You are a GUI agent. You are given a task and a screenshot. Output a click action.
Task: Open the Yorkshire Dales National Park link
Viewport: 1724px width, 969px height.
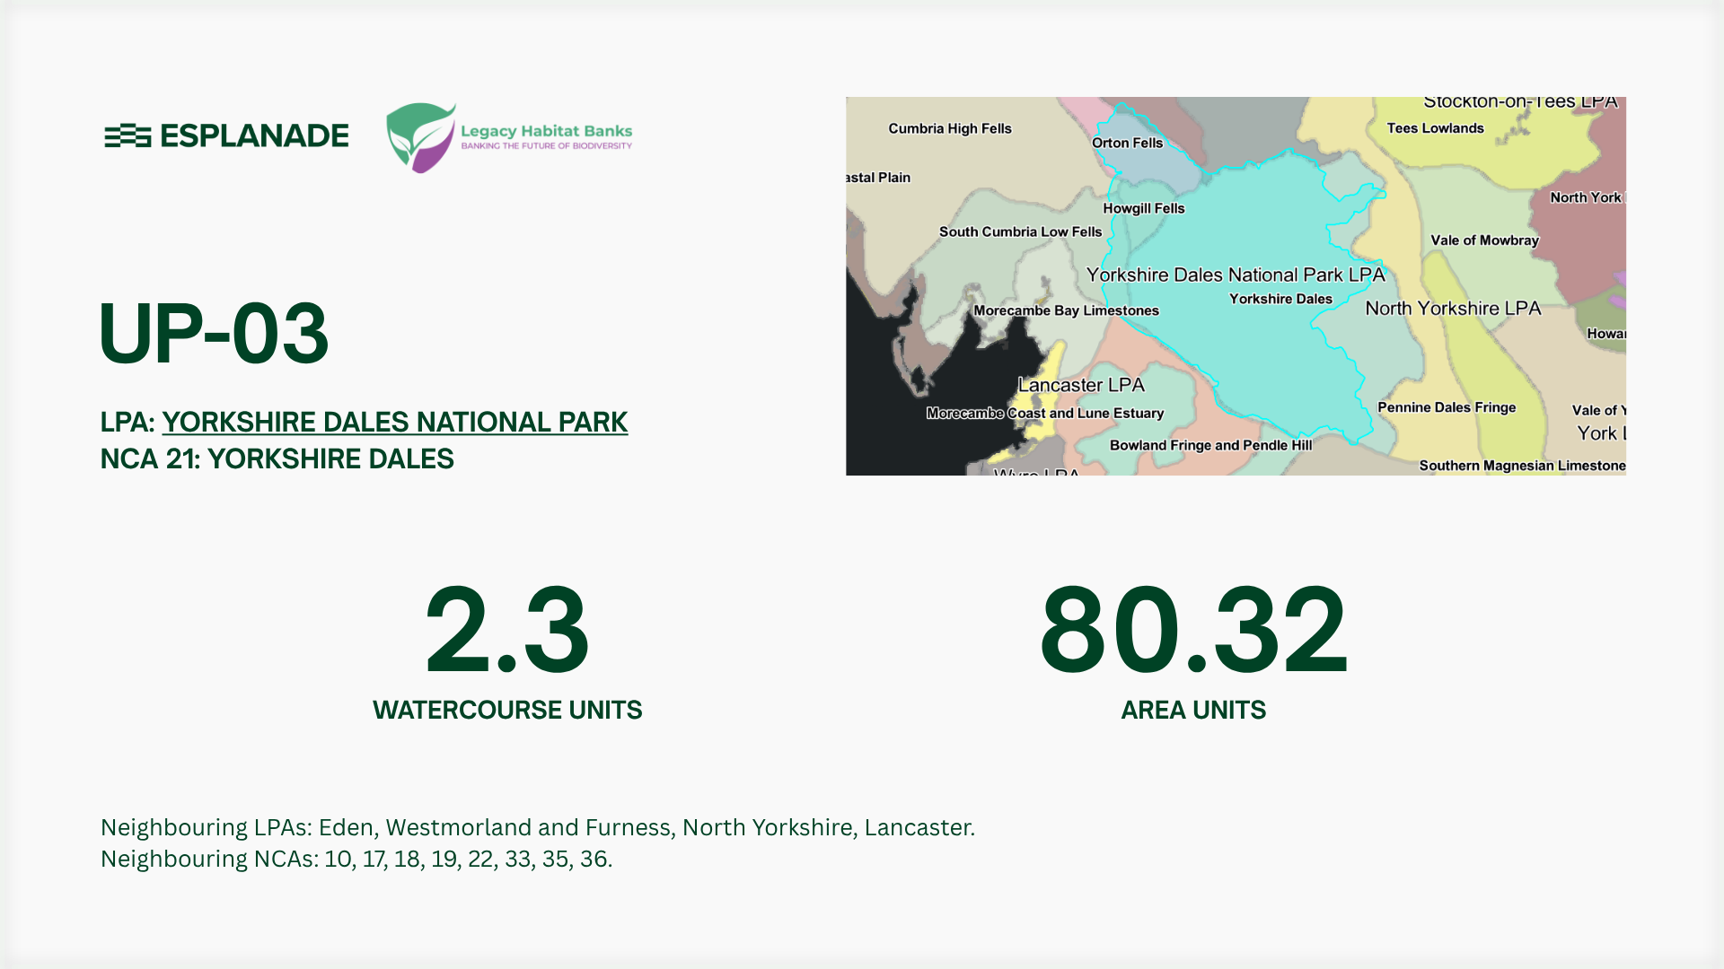click(x=394, y=422)
